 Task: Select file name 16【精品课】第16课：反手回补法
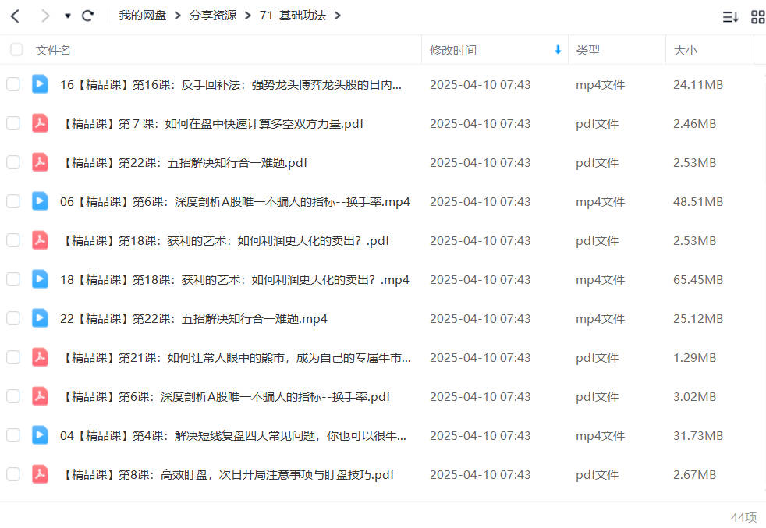tap(231, 84)
